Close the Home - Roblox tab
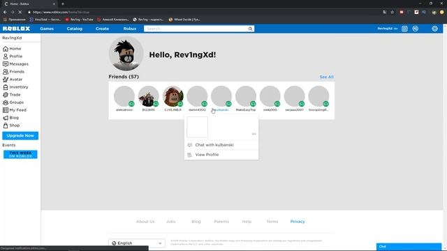 tap(54, 4)
